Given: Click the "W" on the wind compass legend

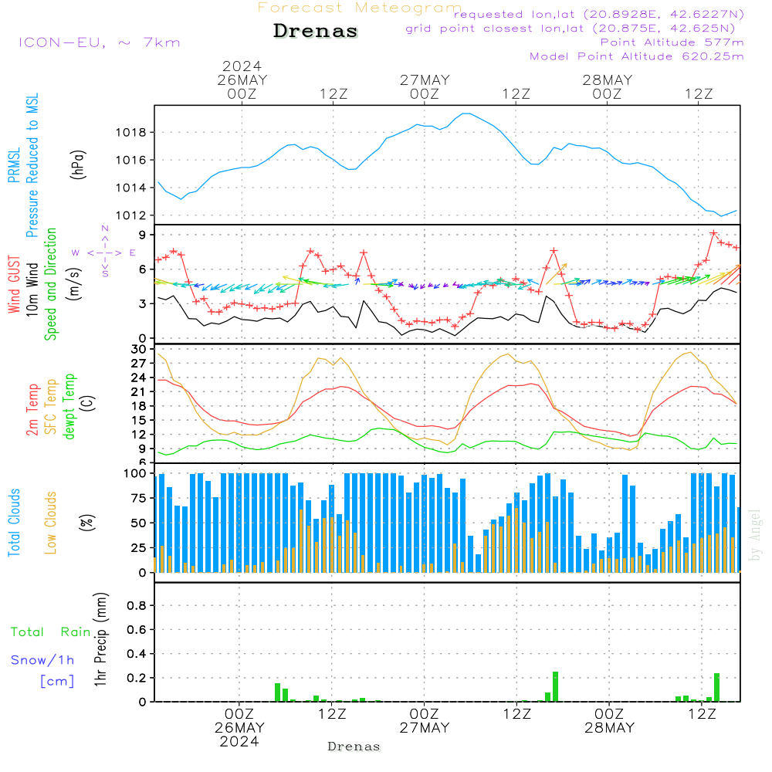Looking at the screenshot, I should pos(76,253).
